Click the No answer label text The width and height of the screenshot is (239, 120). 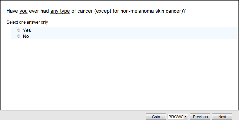[x=26, y=36]
